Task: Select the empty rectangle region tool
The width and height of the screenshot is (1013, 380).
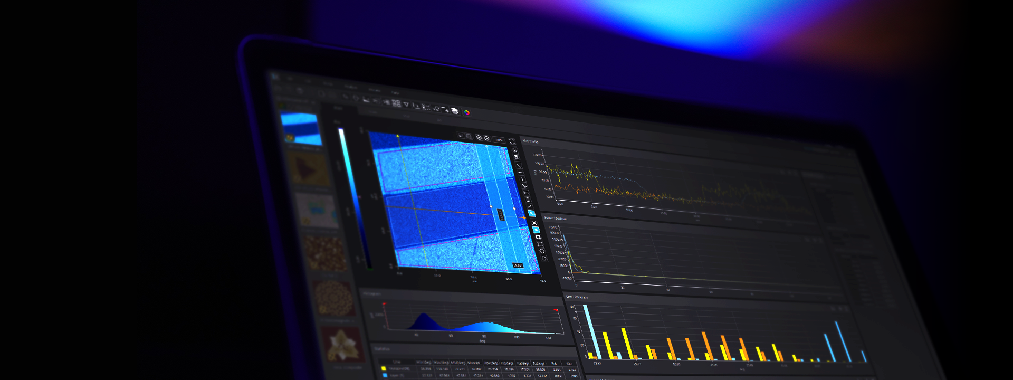Action: [x=540, y=244]
